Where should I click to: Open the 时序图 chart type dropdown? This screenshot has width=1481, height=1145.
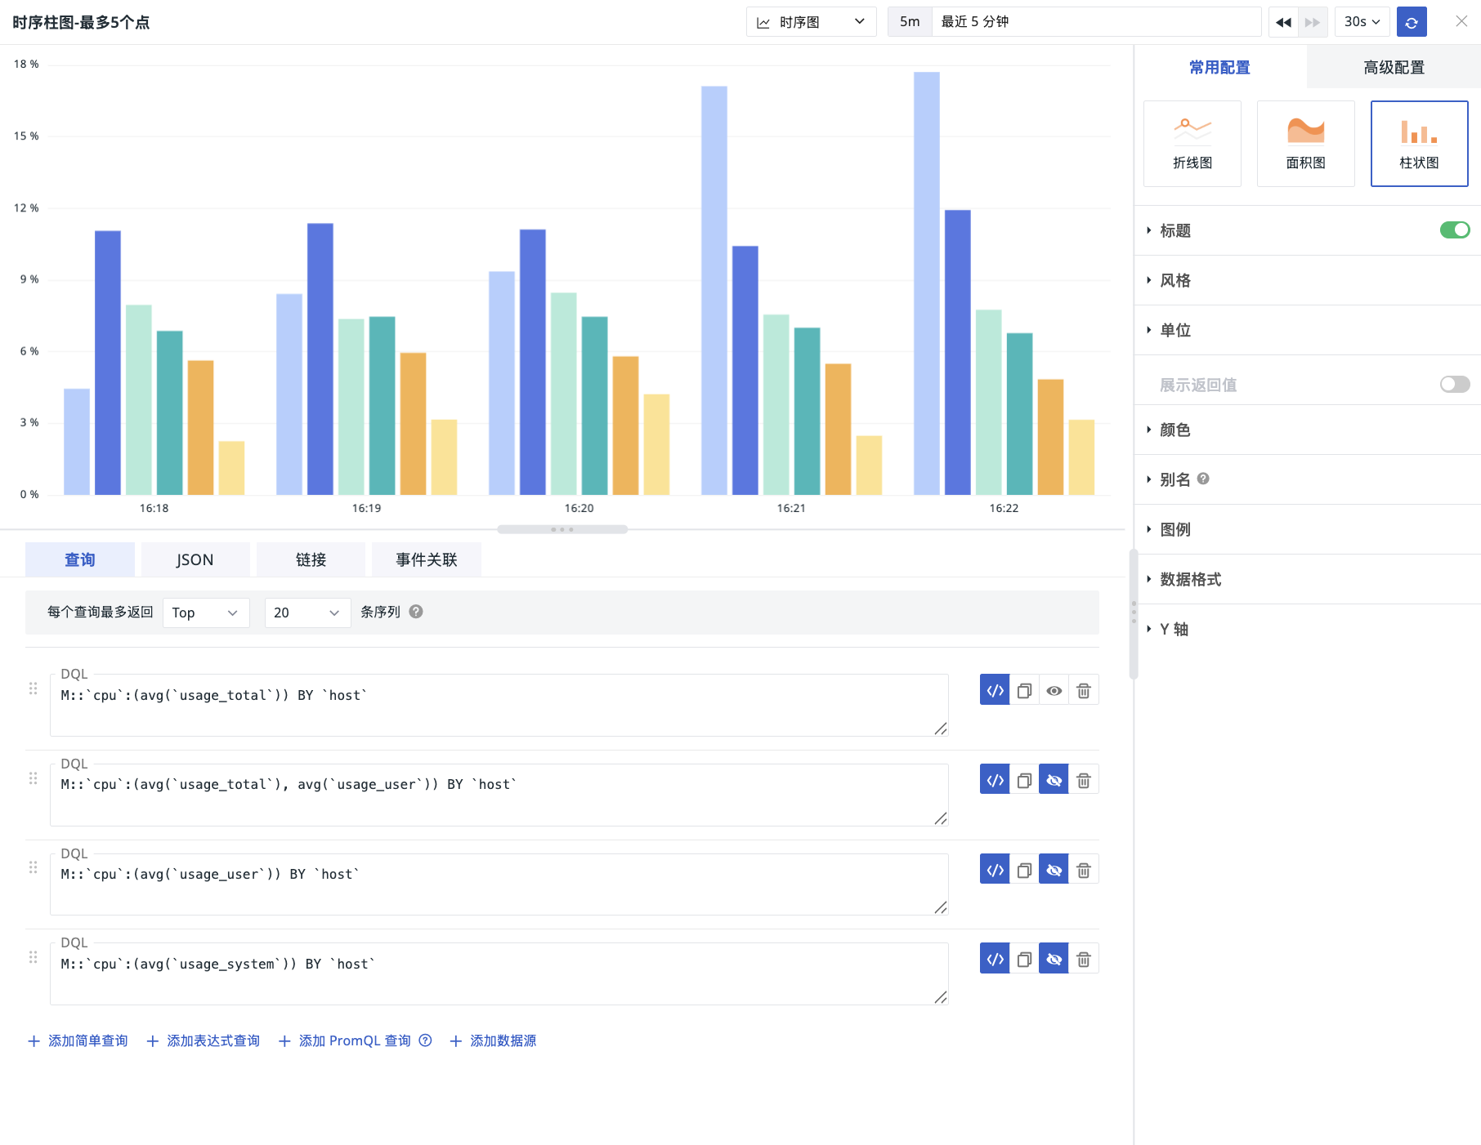tap(811, 22)
